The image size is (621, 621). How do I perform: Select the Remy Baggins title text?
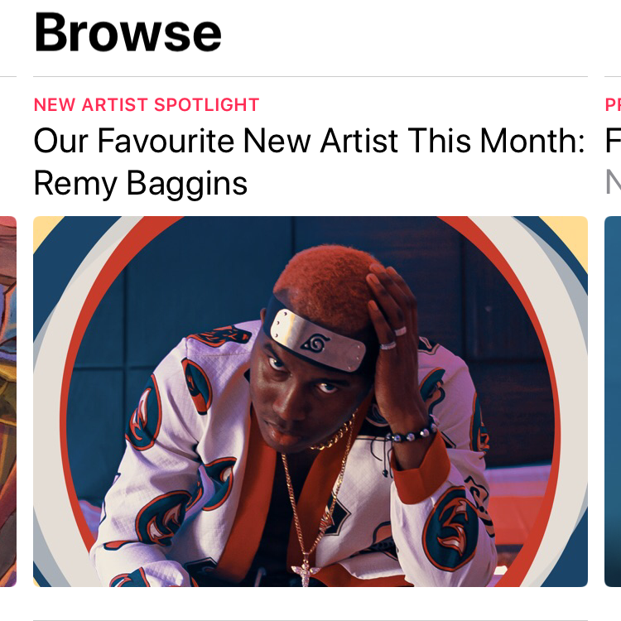click(x=141, y=183)
